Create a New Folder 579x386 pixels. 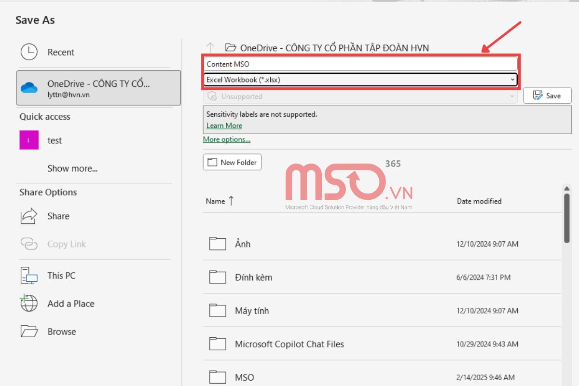[x=233, y=162]
